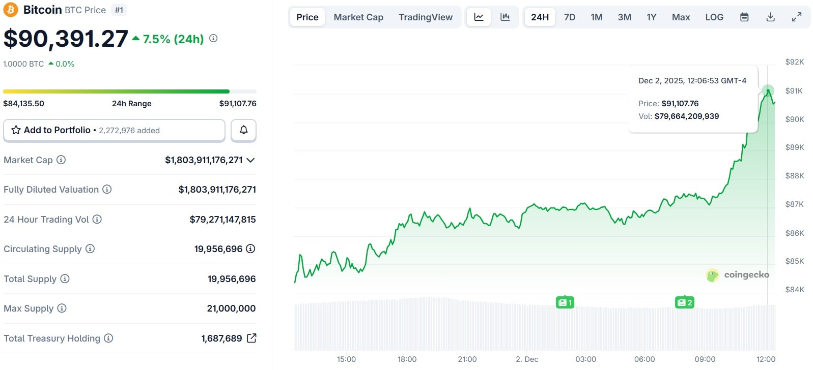Download chart data icon
Image resolution: width=813 pixels, height=370 pixels.
click(771, 17)
